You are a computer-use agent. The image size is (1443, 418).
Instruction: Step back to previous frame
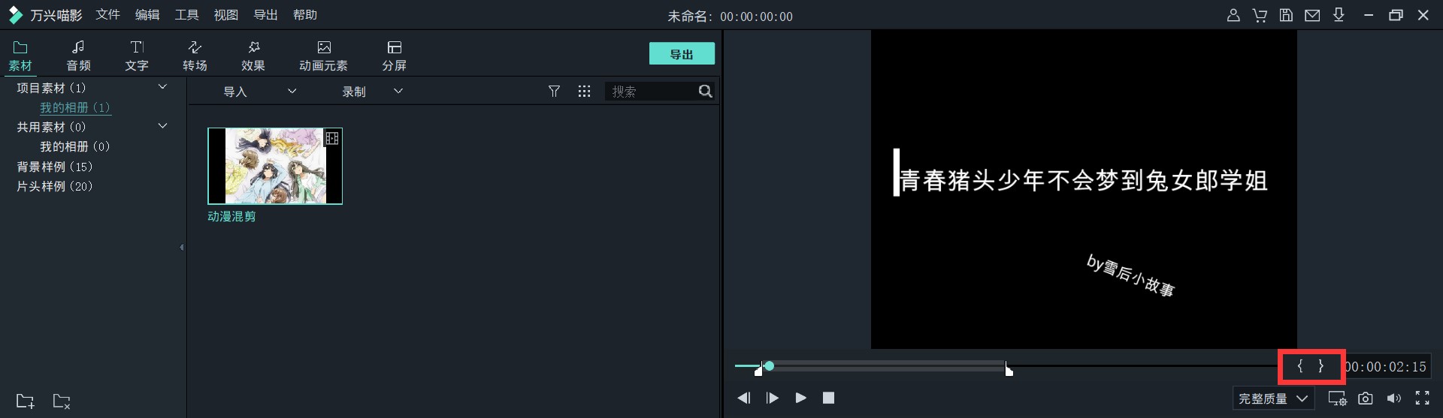click(x=744, y=398)
